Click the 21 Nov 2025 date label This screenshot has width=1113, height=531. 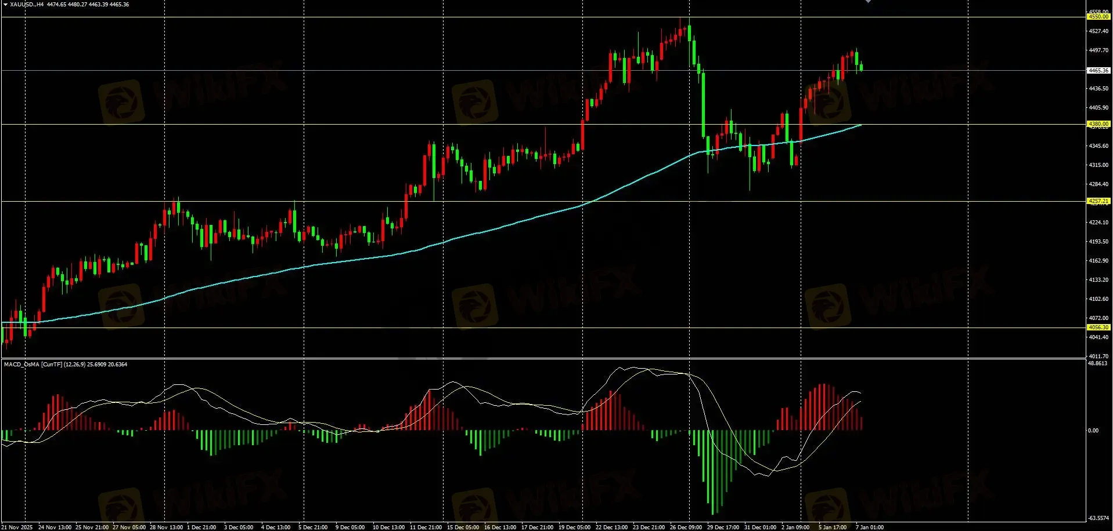(x=17, y=528)
